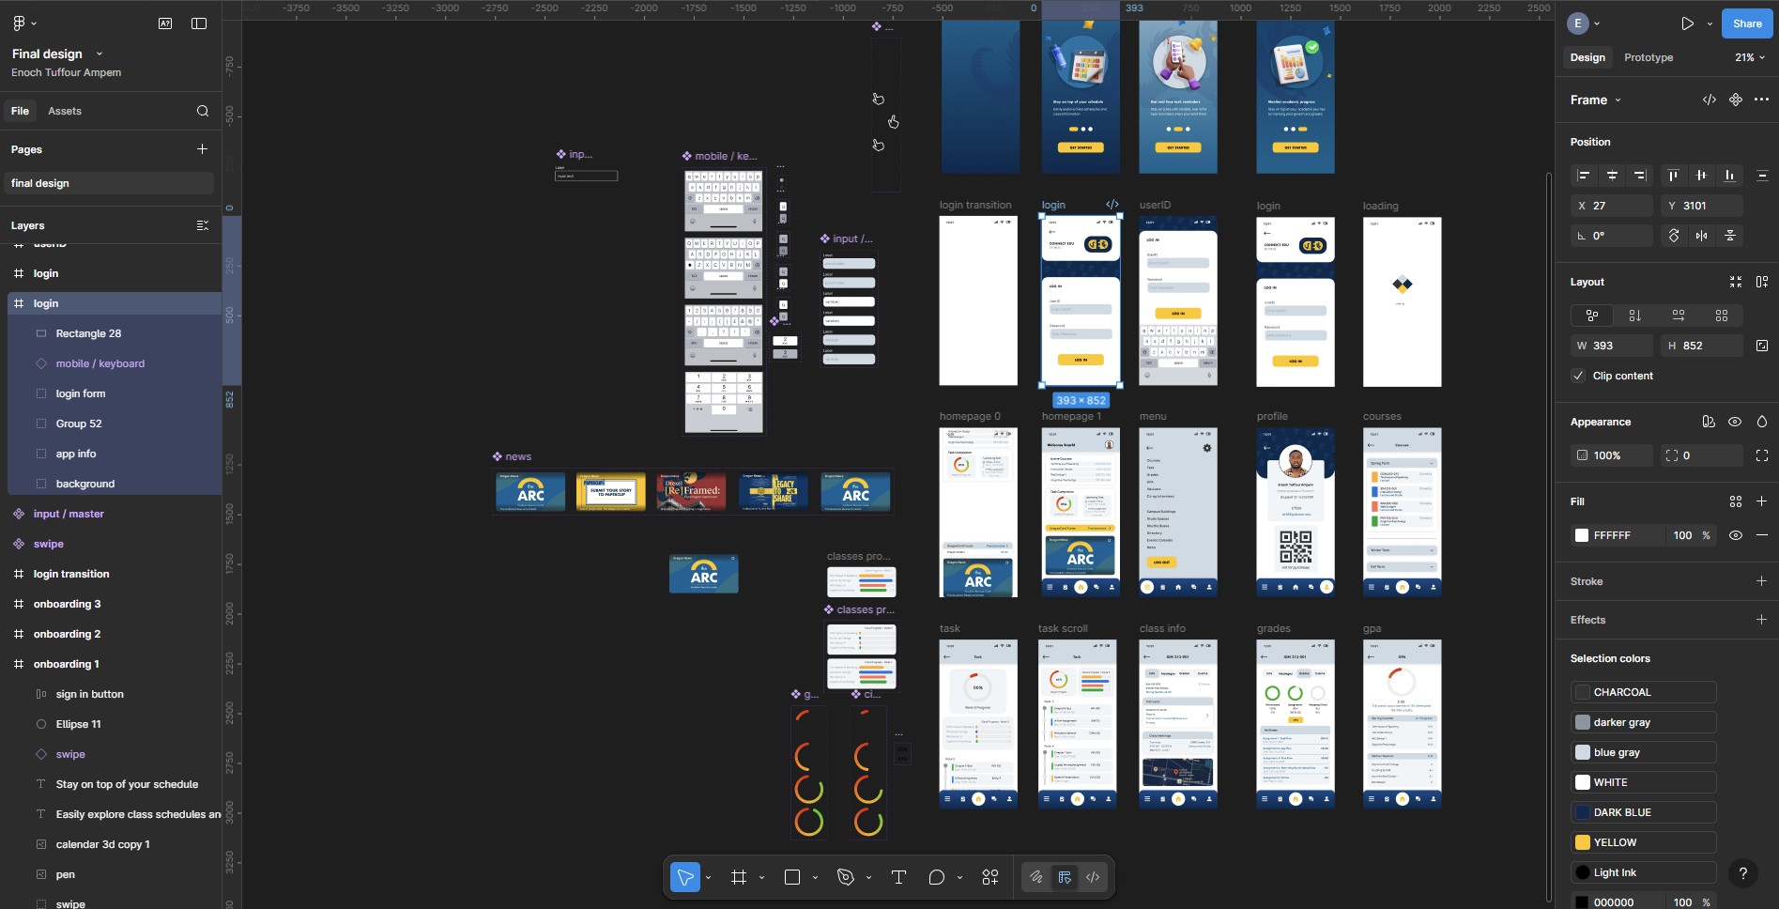This screenshot has width=1779, height=909.
Task: Toggle Dev Mode in bottom toolbar
Action: pos(1093,877)
